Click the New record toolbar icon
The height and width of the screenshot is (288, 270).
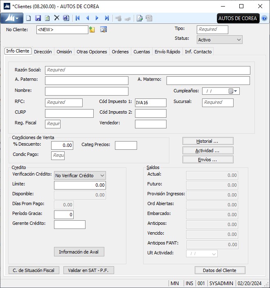pyautogui.click(x=28, y=18)
